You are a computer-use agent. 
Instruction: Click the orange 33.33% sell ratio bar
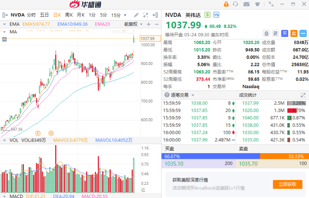(x=284, y=156)
